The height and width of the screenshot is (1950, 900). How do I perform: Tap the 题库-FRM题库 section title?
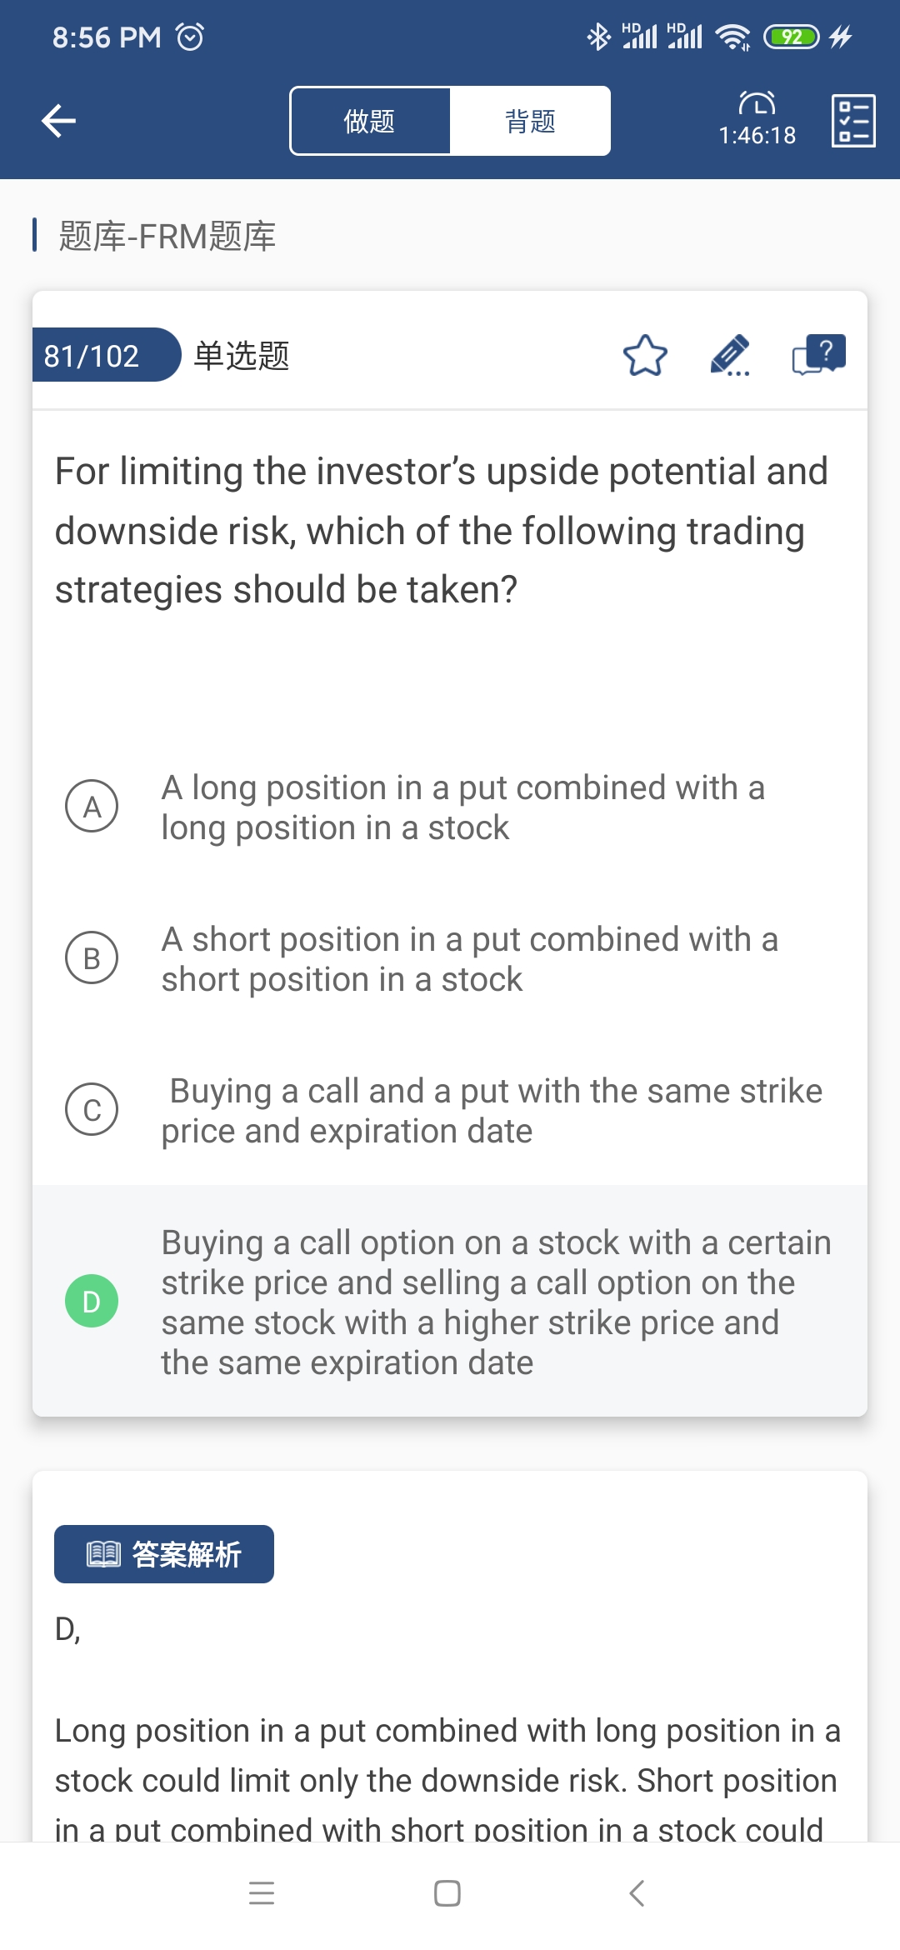click(167, 237)
